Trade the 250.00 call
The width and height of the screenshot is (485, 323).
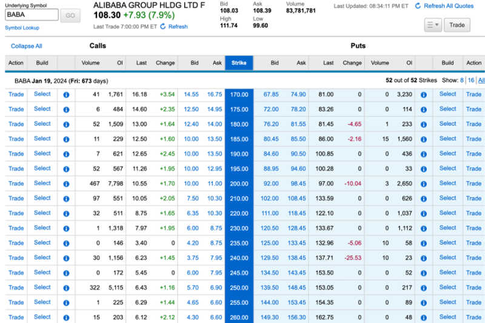coord(16,287)
